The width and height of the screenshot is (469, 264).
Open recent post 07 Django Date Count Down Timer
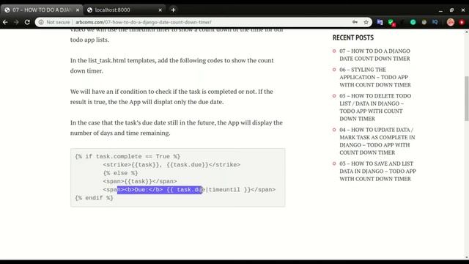[x=374, y=55]
